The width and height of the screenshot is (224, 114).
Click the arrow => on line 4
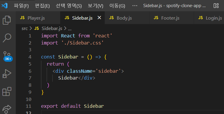pyautogui.click(x=98, y=57)
